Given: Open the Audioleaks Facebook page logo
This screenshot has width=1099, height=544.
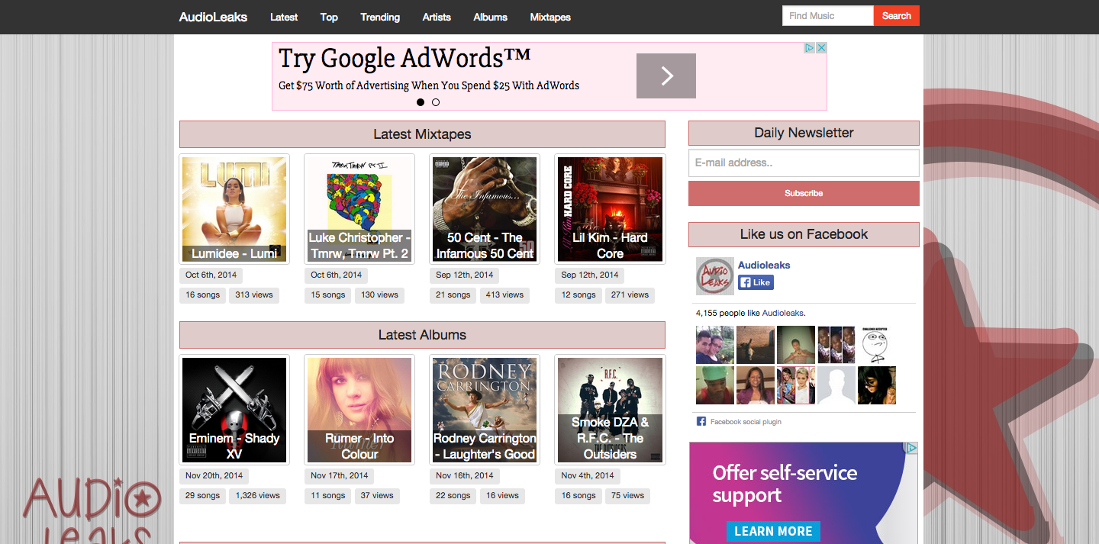Looking at the screenshot, I should (x=715, y=276).
